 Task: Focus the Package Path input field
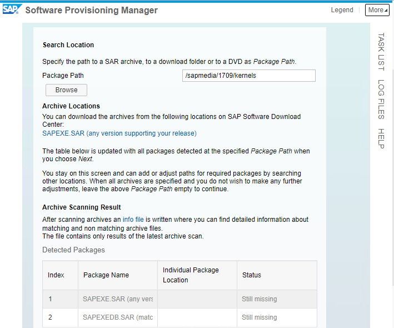(249, 76)
